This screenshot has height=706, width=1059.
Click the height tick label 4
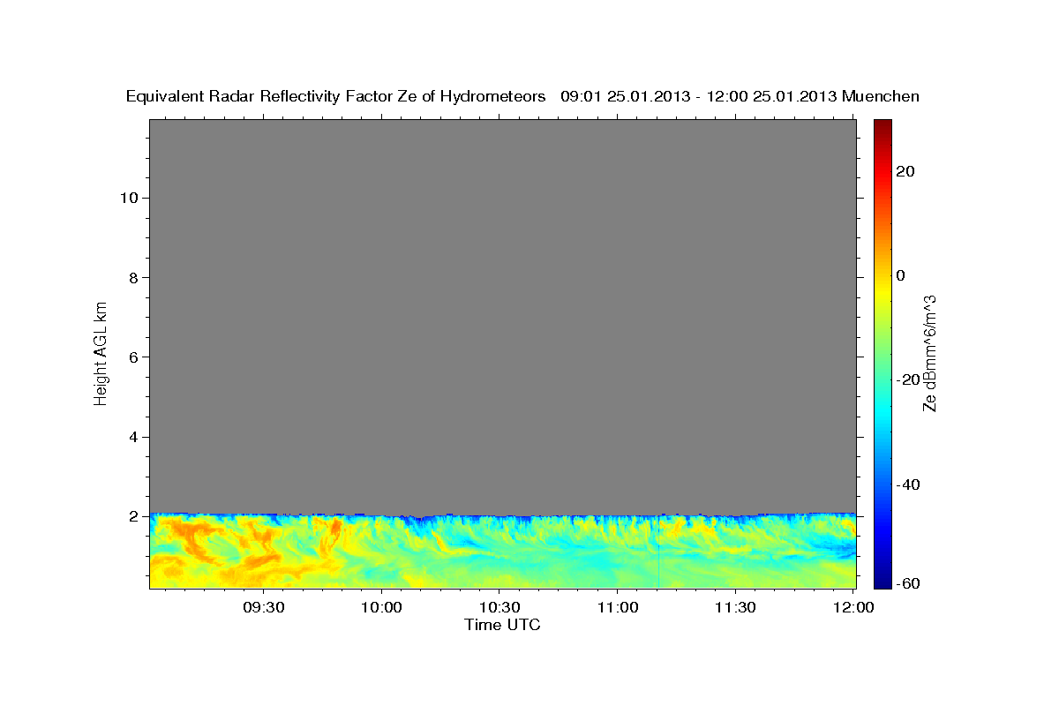click(x=131, y=437)
